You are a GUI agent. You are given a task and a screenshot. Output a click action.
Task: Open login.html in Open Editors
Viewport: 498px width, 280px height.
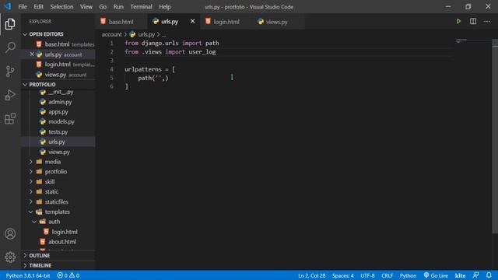(x=58, y=65)
